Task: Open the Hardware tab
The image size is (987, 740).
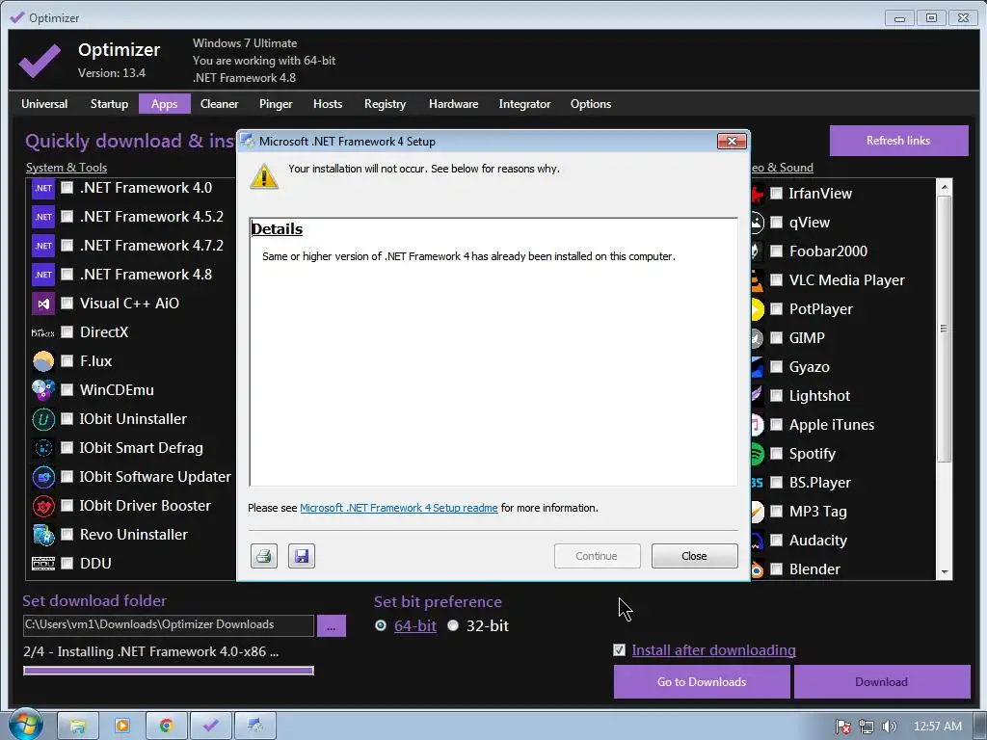Action: [x=453, y=104]
